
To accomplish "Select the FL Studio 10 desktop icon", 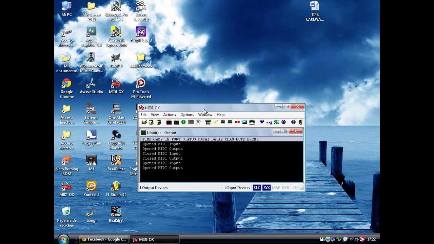I will 116,189.
